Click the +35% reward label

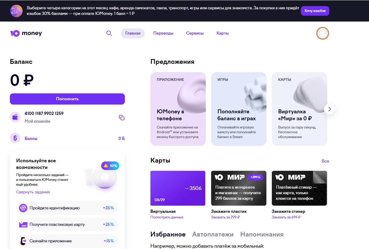pos(108,208)
